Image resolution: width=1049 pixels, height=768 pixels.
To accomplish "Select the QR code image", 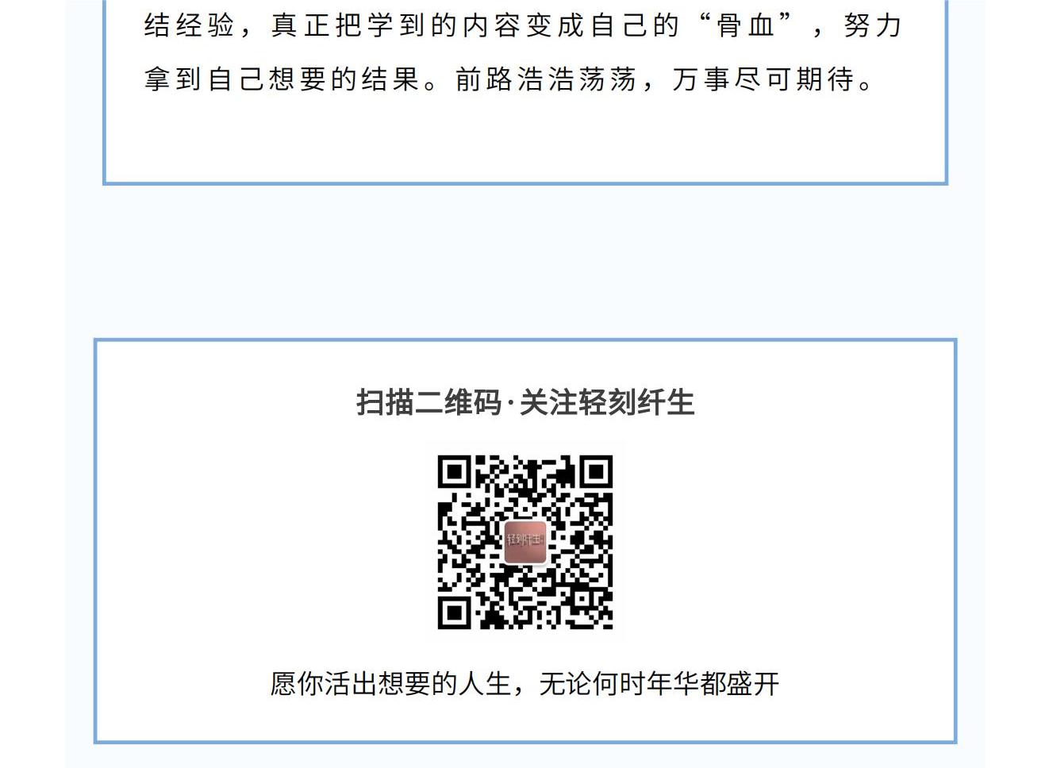I will point(525,543).
